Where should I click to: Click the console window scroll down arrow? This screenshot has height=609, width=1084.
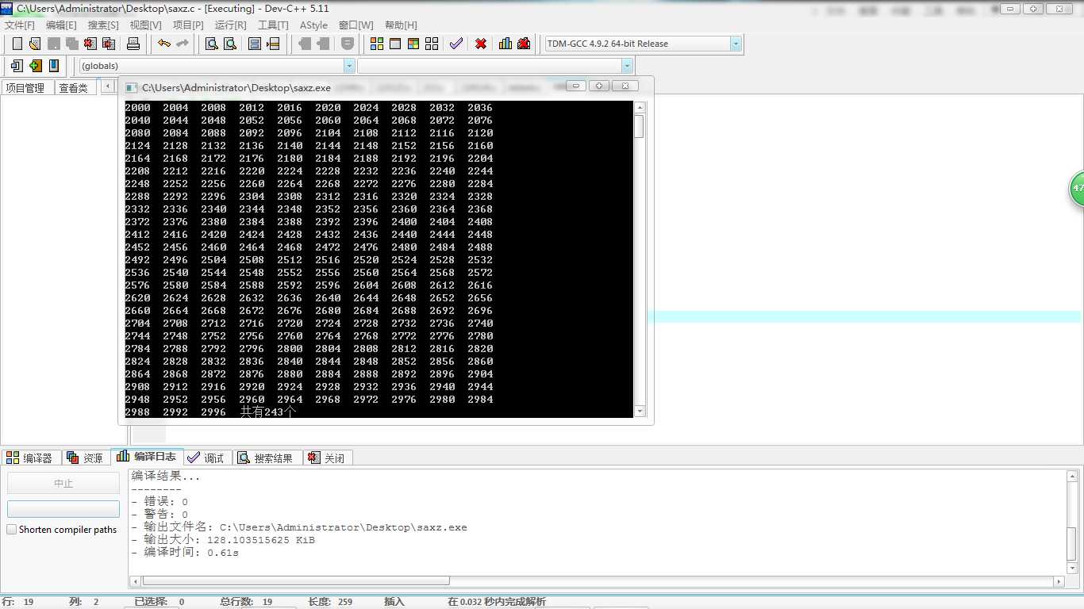pyautogui.click(x=639, y=411)
